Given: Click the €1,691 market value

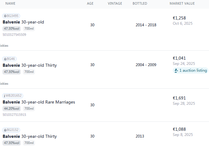Looking at the screenshot, I should (x=179, y=98).
